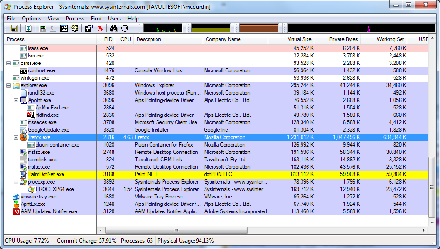Click the document icon beside rundll32.exe
The width and height of the screenshot is (440, 249).
coord(24,93)
